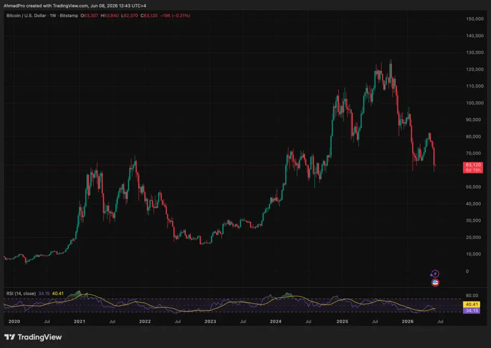Click the 70,000 price axis label
The width and height of the screenshot is (491, 348).
click(473, 153)
